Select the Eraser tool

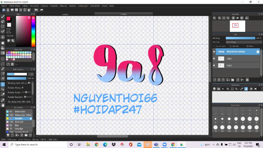3,21
